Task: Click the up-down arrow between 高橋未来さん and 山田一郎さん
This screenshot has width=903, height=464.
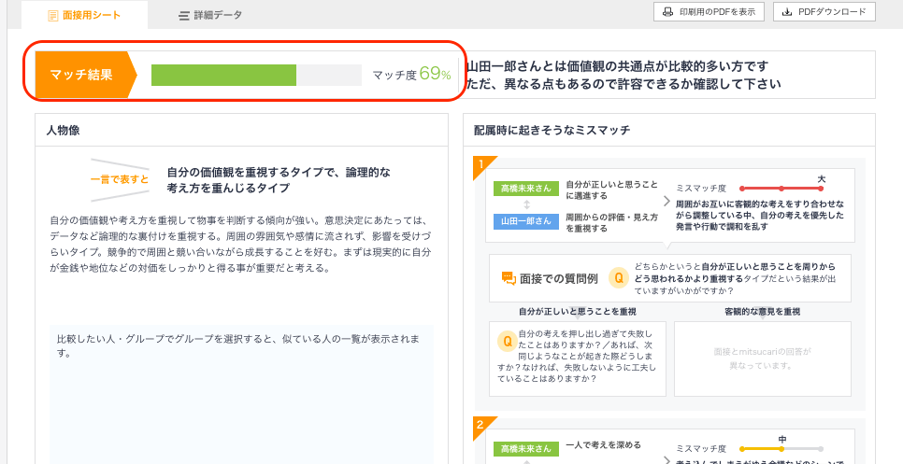Action: click(x=526, y=204)
